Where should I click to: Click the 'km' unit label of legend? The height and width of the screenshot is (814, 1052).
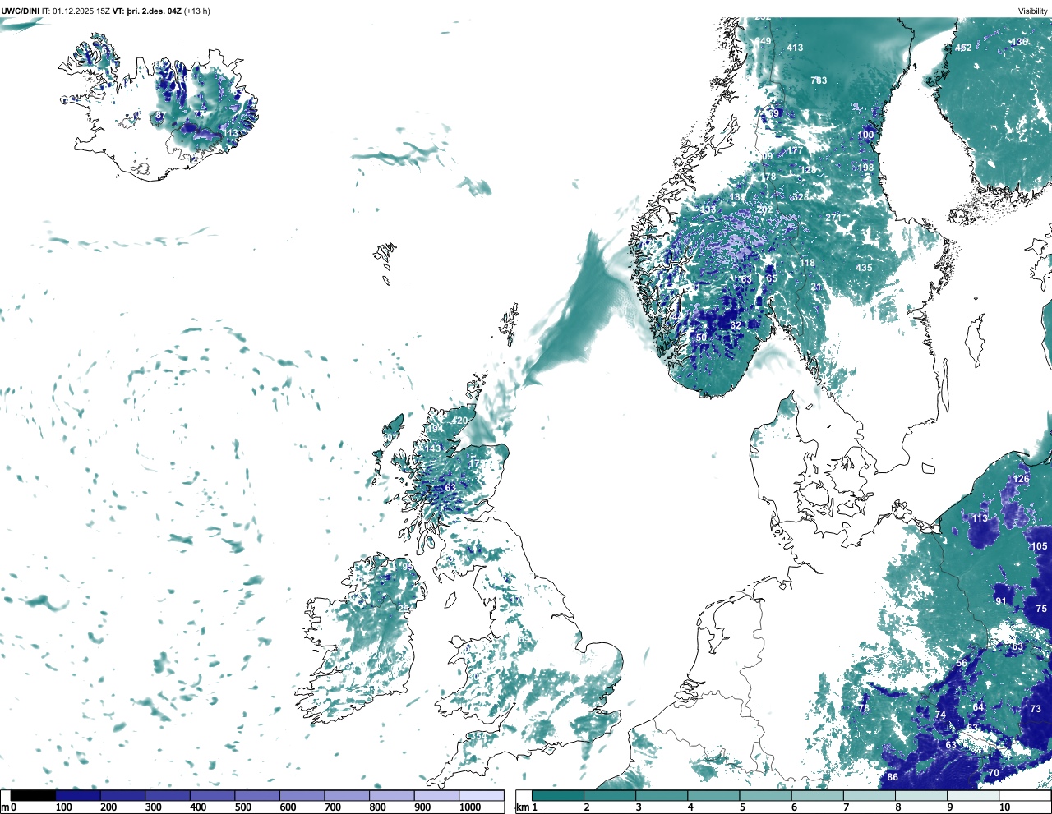pyautogui.click(x=521, y=807)
